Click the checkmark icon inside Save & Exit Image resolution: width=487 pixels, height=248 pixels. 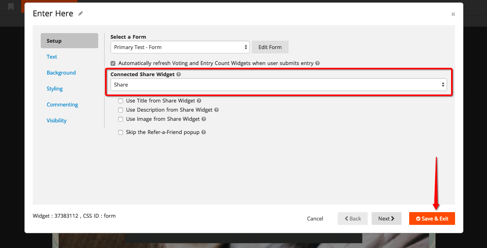pyautogui.click(x=418, y=218)
